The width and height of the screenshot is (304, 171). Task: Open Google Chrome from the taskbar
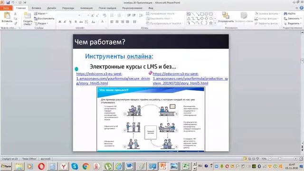pos(85,166)
